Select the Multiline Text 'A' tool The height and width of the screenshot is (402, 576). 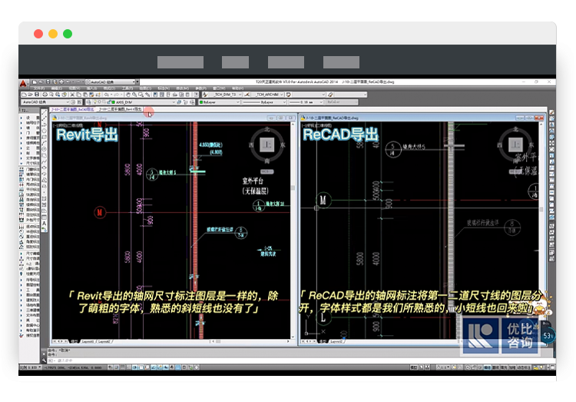coord(44,224)
